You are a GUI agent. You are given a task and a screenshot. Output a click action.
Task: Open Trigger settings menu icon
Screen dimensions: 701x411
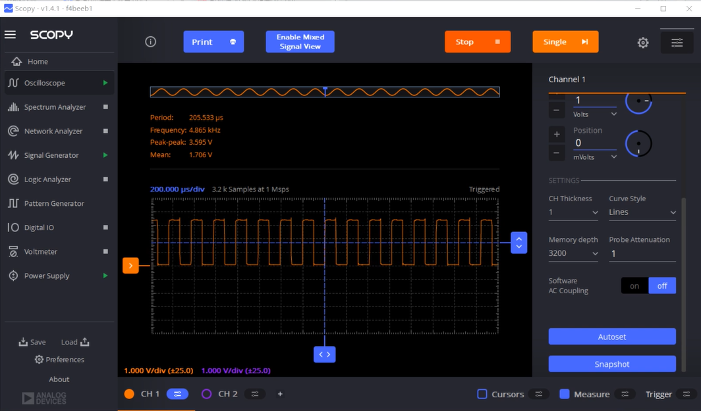coord(687,394)
